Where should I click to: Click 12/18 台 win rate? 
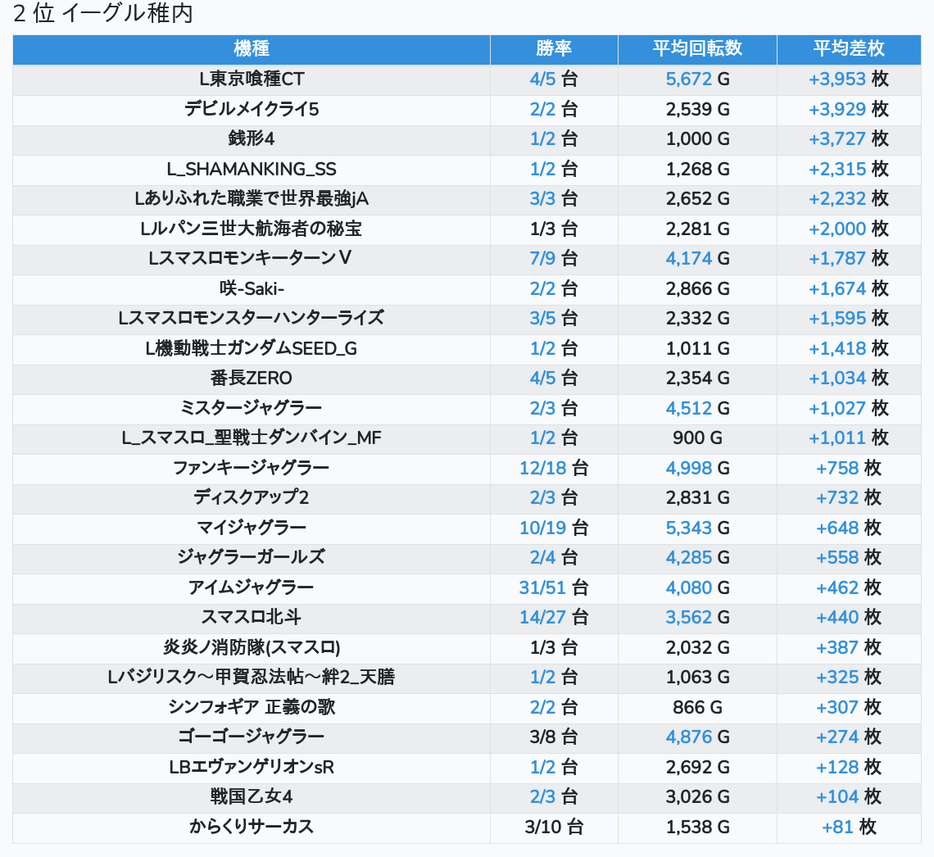coord(554,468)
